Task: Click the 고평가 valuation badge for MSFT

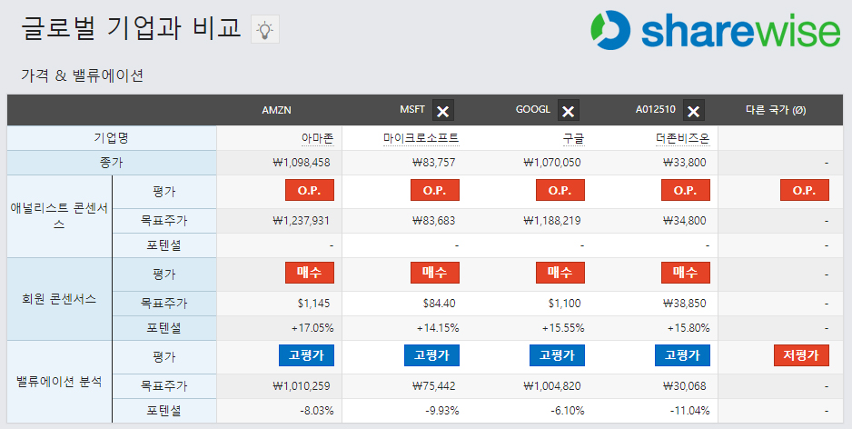Action: tap(432, 355)
